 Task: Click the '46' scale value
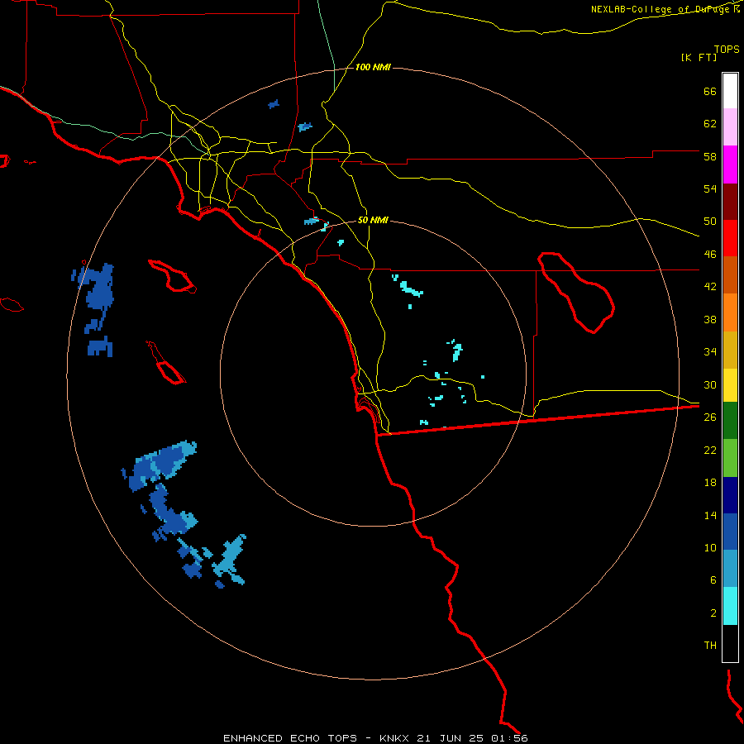[x=710, y=255]
